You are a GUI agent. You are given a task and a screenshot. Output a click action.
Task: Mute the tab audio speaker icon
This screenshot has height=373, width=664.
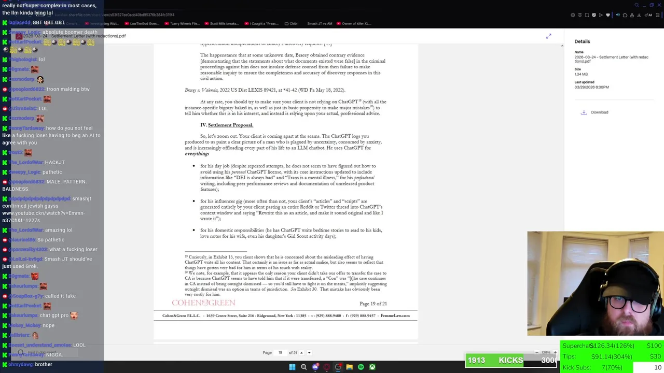pyautogui.click(x=618, y=15)
